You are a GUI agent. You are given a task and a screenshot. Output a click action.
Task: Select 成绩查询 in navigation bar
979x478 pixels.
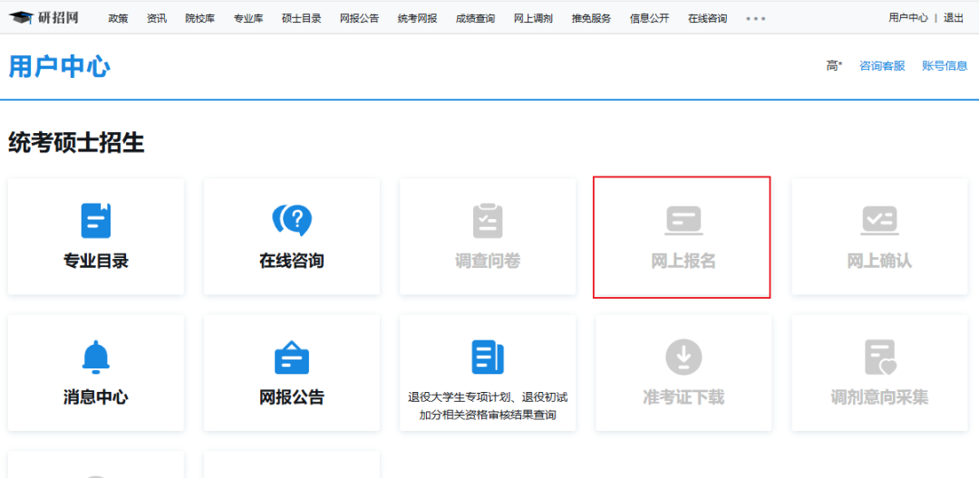point(476,18)
